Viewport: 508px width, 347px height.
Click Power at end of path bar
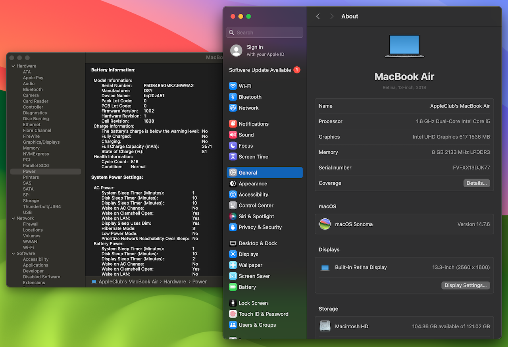200,281
